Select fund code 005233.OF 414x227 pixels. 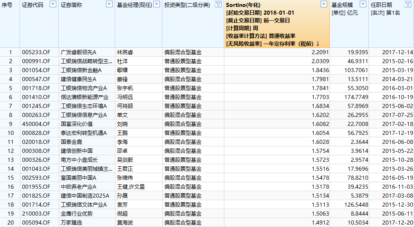pos(36,52)
